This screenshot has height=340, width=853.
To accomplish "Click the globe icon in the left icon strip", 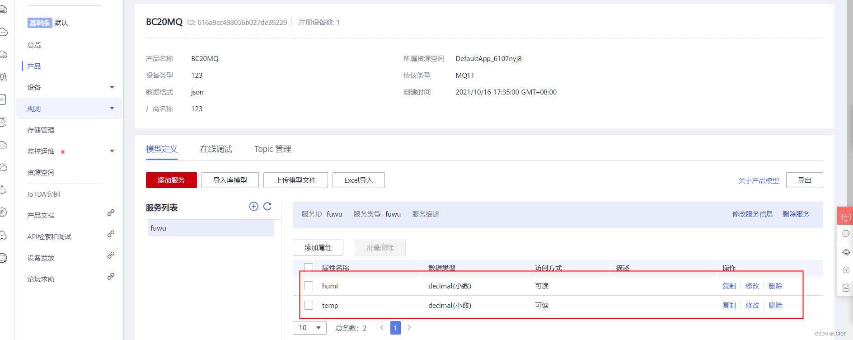I will click(3, 258).
